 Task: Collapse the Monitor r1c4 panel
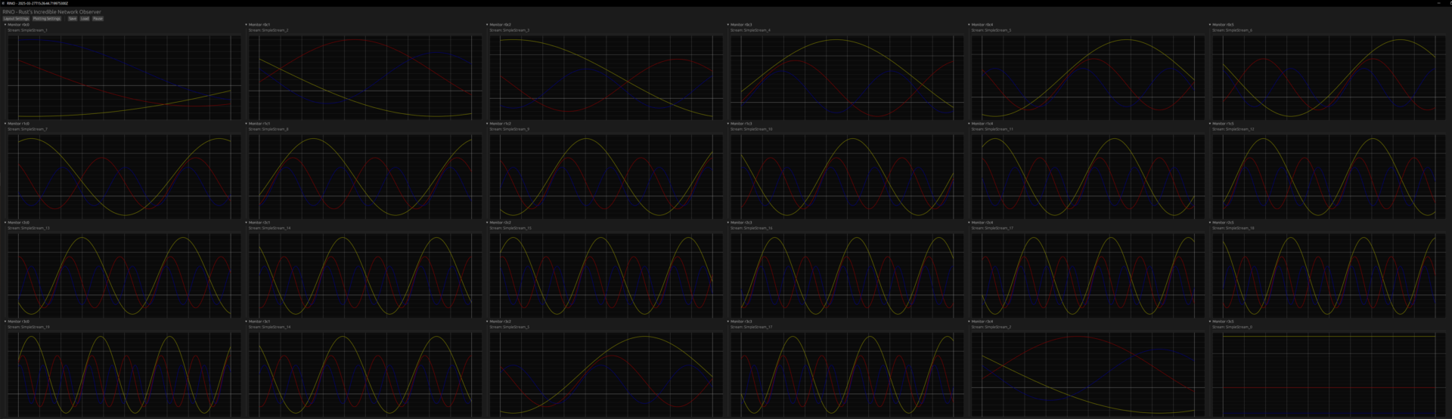969,124
